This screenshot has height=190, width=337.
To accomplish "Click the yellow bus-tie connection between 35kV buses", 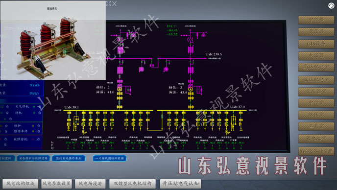I will click(x=155, y=130).
